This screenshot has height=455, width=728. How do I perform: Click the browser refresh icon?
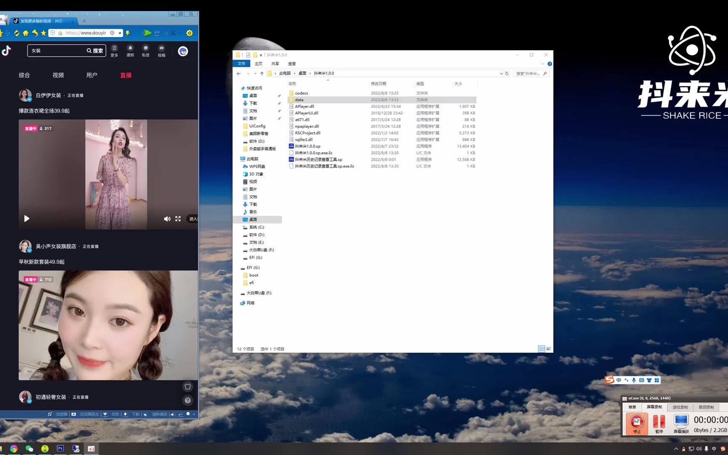(x=16, y=33)
